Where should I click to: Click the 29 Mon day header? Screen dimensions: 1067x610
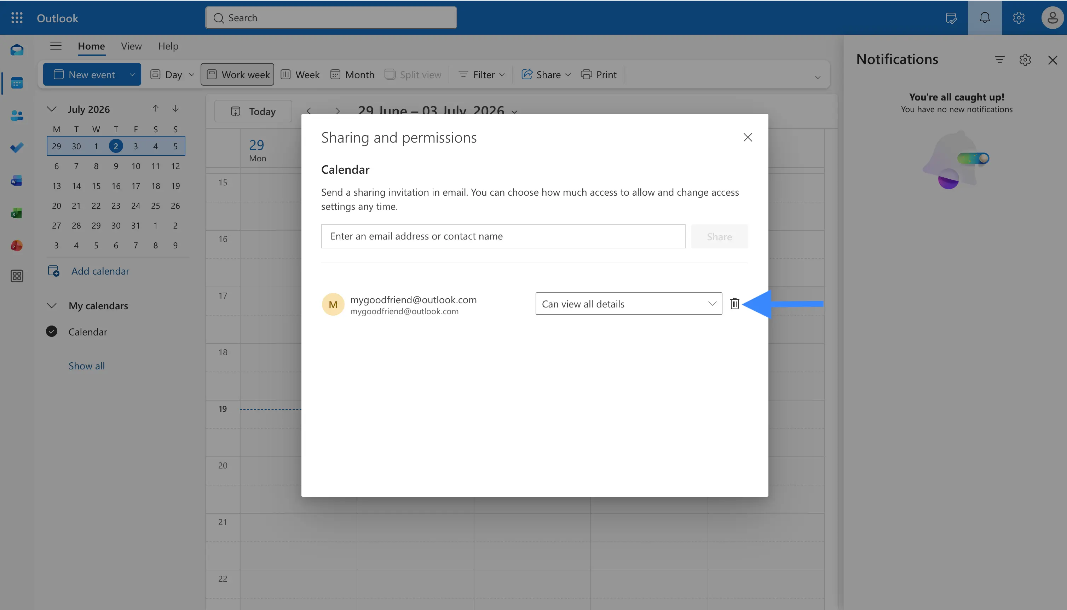[257, 150]
